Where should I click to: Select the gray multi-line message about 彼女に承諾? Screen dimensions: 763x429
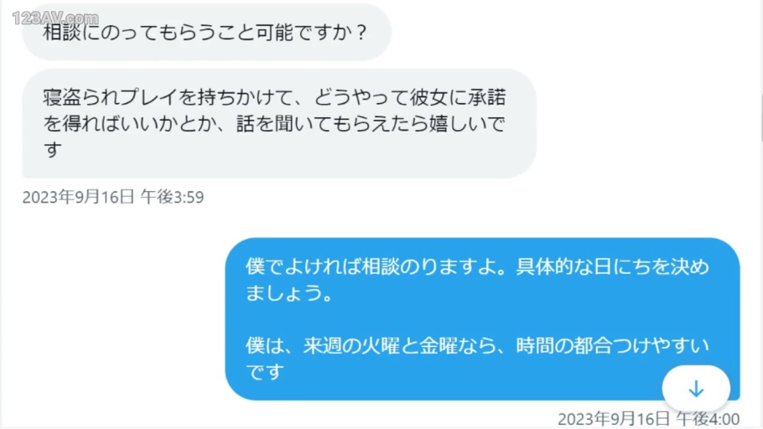point(279,123)
